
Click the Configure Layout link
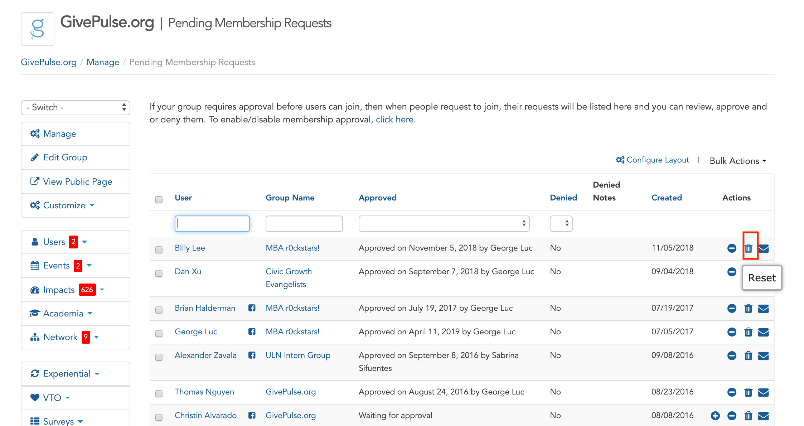(652, 160)
